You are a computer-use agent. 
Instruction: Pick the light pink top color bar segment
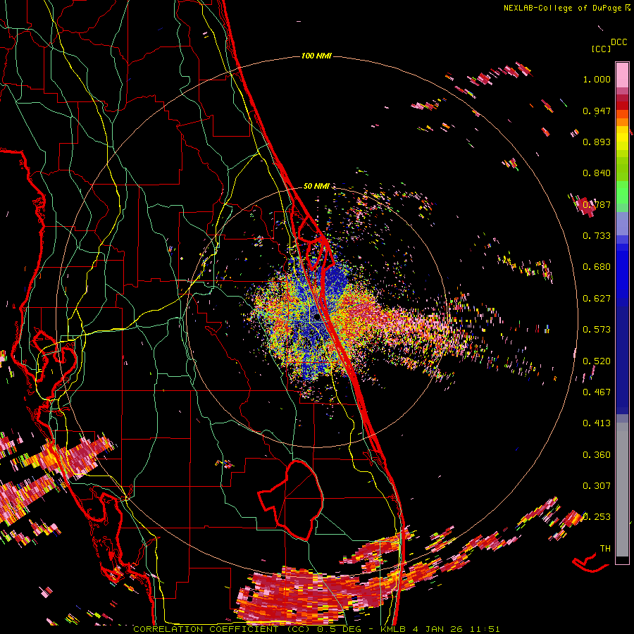click(x=622, y=75)
